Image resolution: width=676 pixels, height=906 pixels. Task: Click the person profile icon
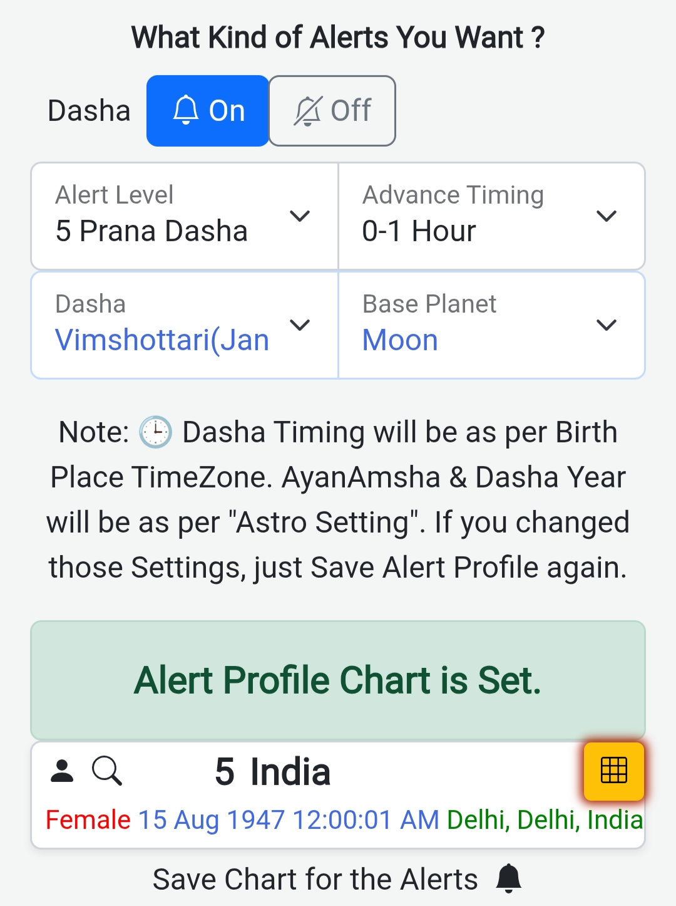point(62,771)
